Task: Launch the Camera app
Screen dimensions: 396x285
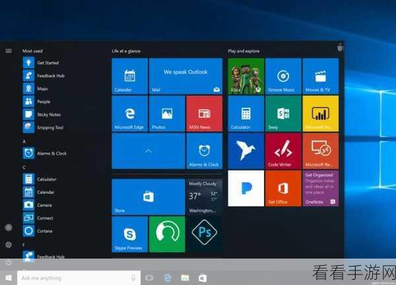Action: tap(38, 205)
